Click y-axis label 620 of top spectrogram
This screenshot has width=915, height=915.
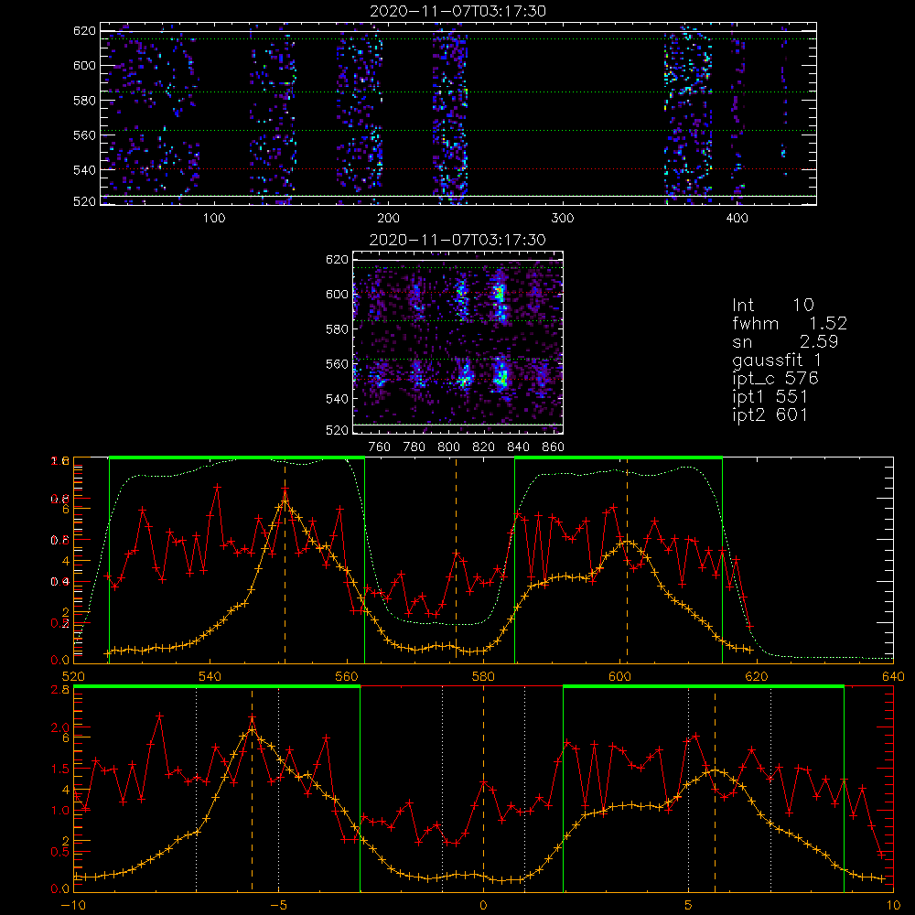84,31
